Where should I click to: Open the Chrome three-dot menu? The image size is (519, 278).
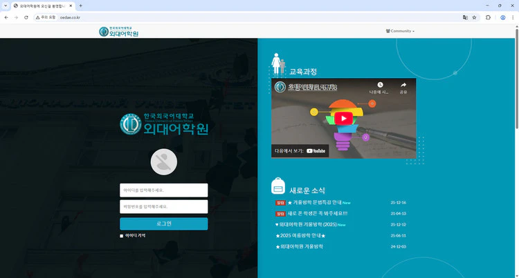point(513,17)
